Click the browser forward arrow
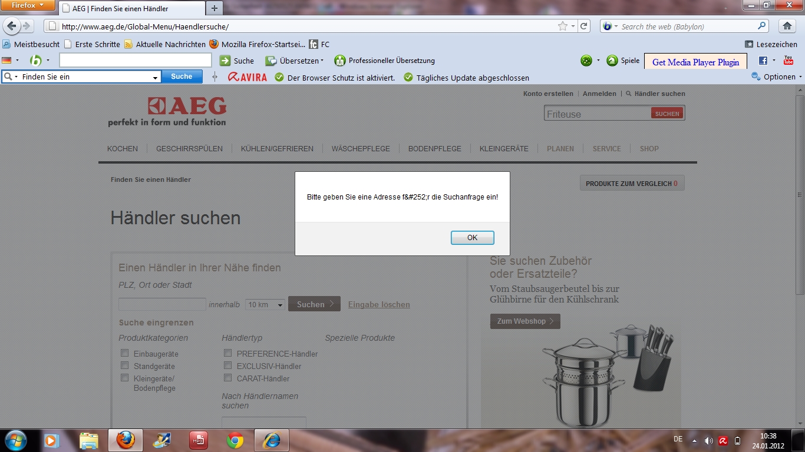The width and height of the screenshot is (805, 452). (27, 26)
